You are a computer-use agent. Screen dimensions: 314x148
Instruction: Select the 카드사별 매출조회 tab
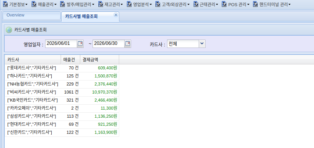pyautogui.click(x=90, y=16)
